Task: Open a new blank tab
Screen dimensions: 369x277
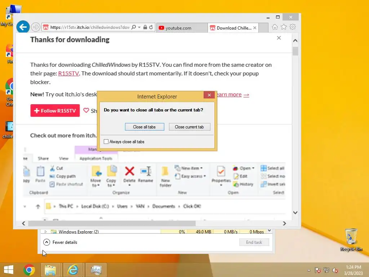Action: (263, 28)
